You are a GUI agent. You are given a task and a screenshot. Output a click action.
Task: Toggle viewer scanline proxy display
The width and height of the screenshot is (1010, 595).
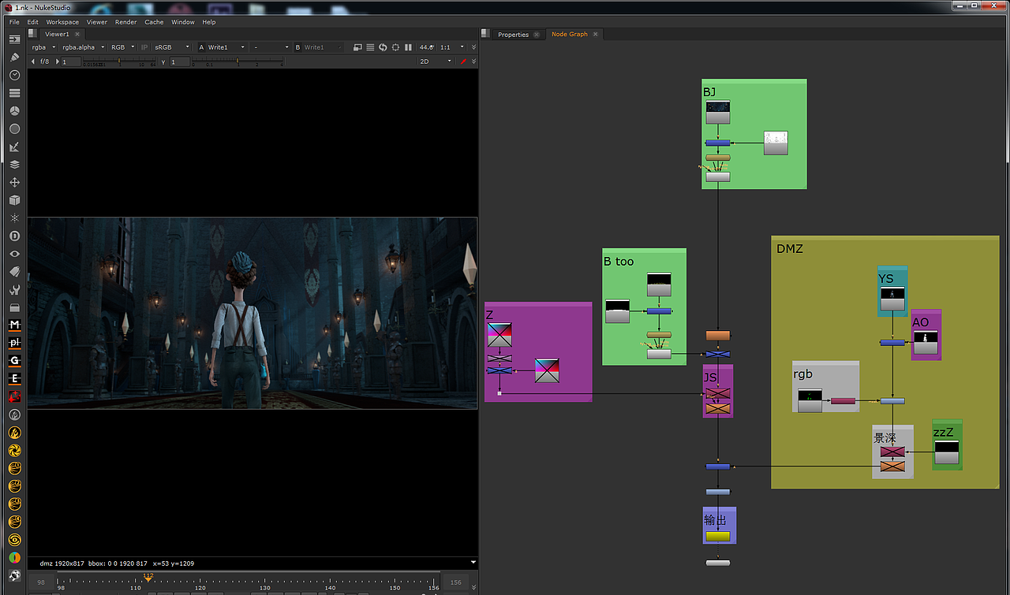[370, 47]
